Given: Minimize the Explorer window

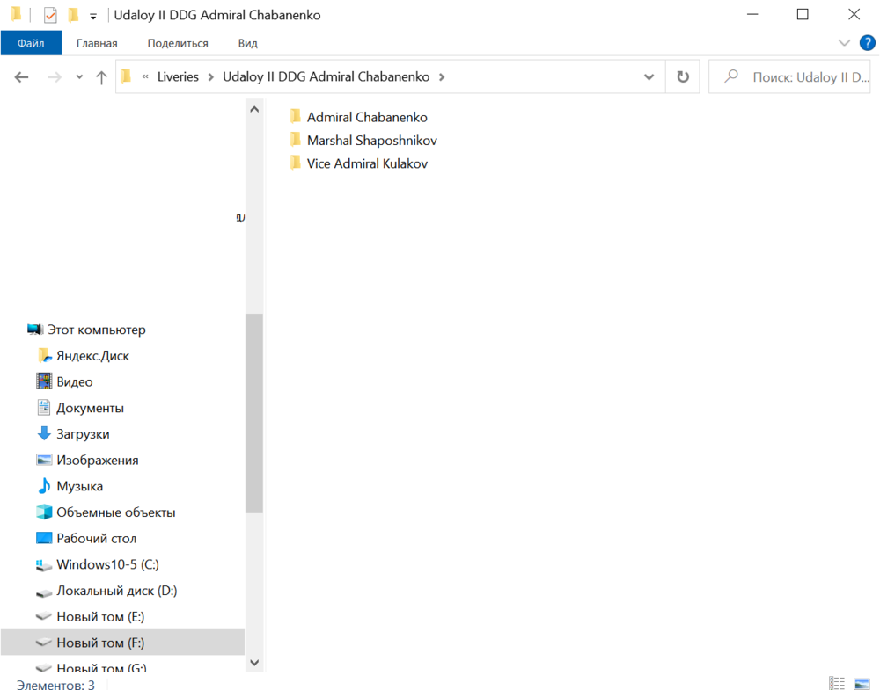Looking at the screenshot, I should pyautogui.click(x=752, y=15).
